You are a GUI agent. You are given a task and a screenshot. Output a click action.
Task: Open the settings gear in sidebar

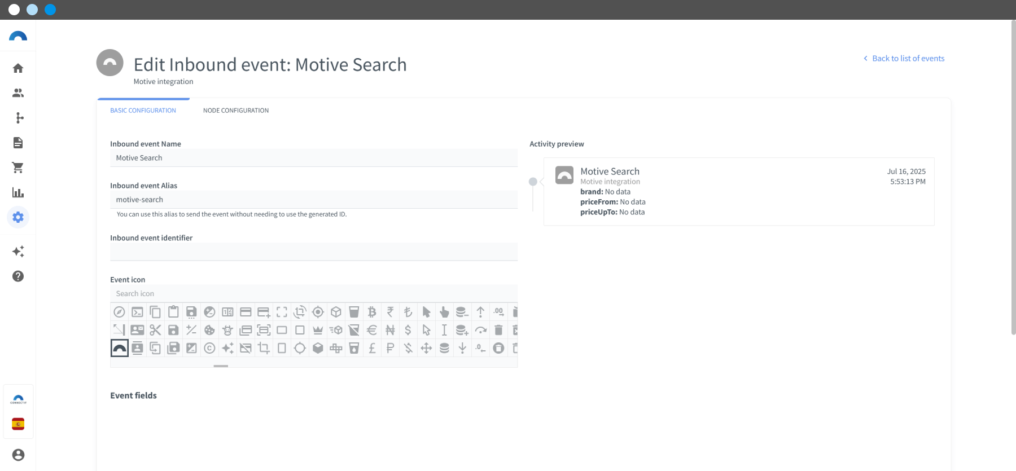18,217
